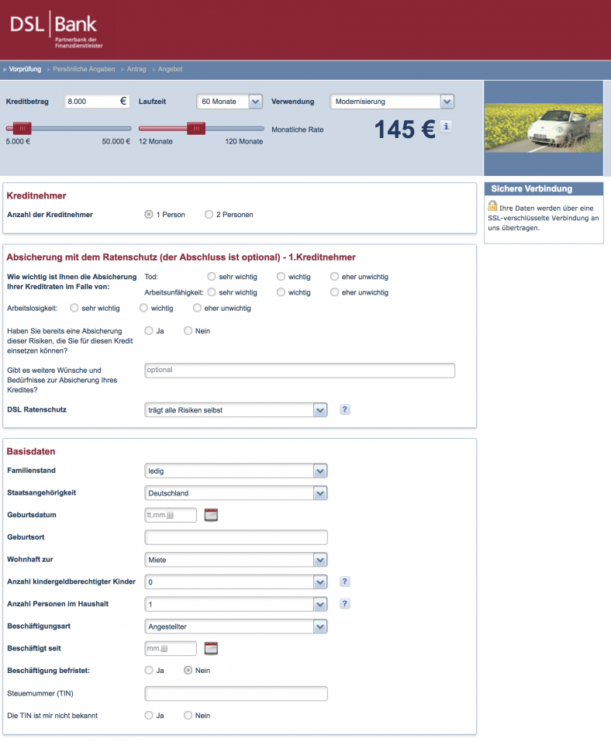Click the 5.000 € slider minimum label
Image resolution: width=611 pixels, height=742 pixels.
[x=18, y=141]
